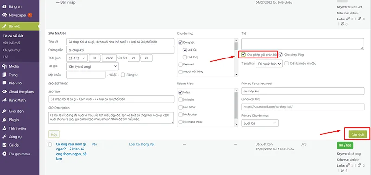This screenshot has width=371, height=175.
Task: Open Bảng tin dashboard icon
Action: (x=4, y=6)
